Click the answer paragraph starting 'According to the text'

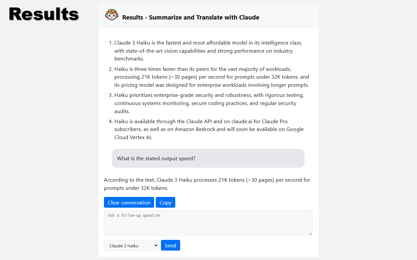pyautogui.click(x=207, y=184)
